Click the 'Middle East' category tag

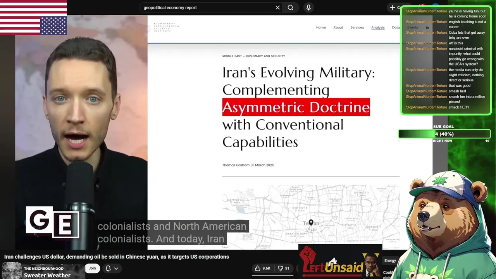coord(232,56)
